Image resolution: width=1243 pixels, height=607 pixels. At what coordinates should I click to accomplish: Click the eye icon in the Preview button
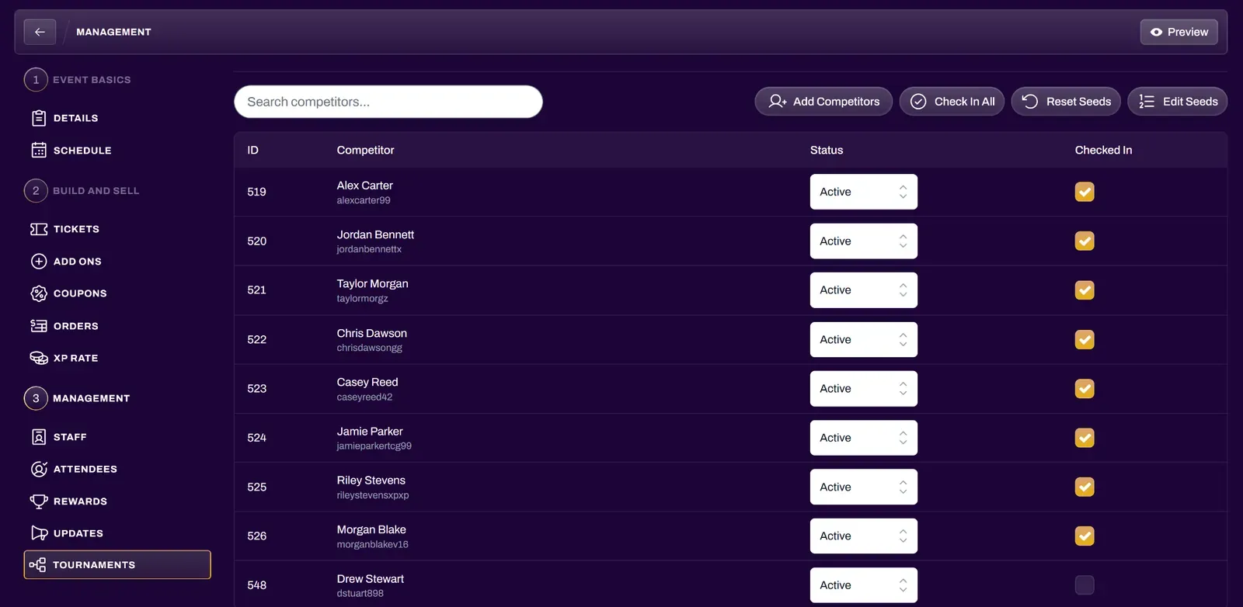[x=1156, y=32]
